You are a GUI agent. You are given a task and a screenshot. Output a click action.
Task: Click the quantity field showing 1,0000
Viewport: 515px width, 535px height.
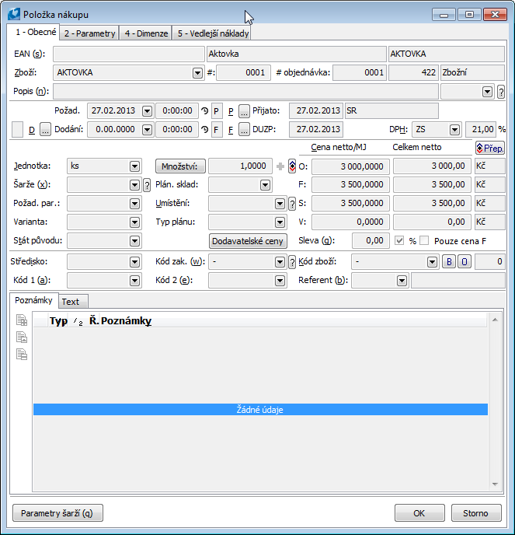coord(240,166)
